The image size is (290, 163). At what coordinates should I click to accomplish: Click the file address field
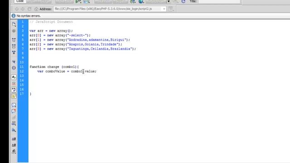click(110, 9)
